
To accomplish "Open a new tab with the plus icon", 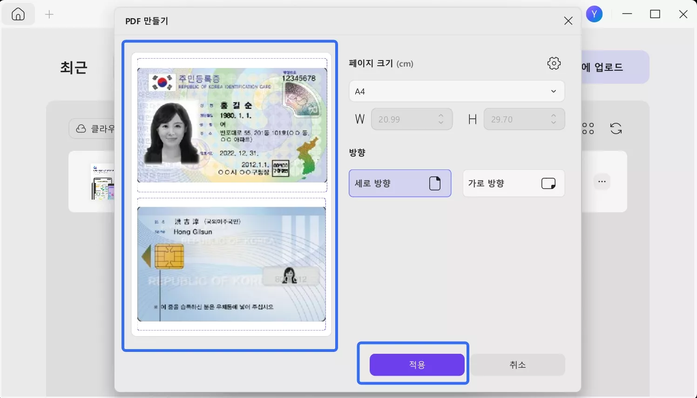I will pos(48,14).
